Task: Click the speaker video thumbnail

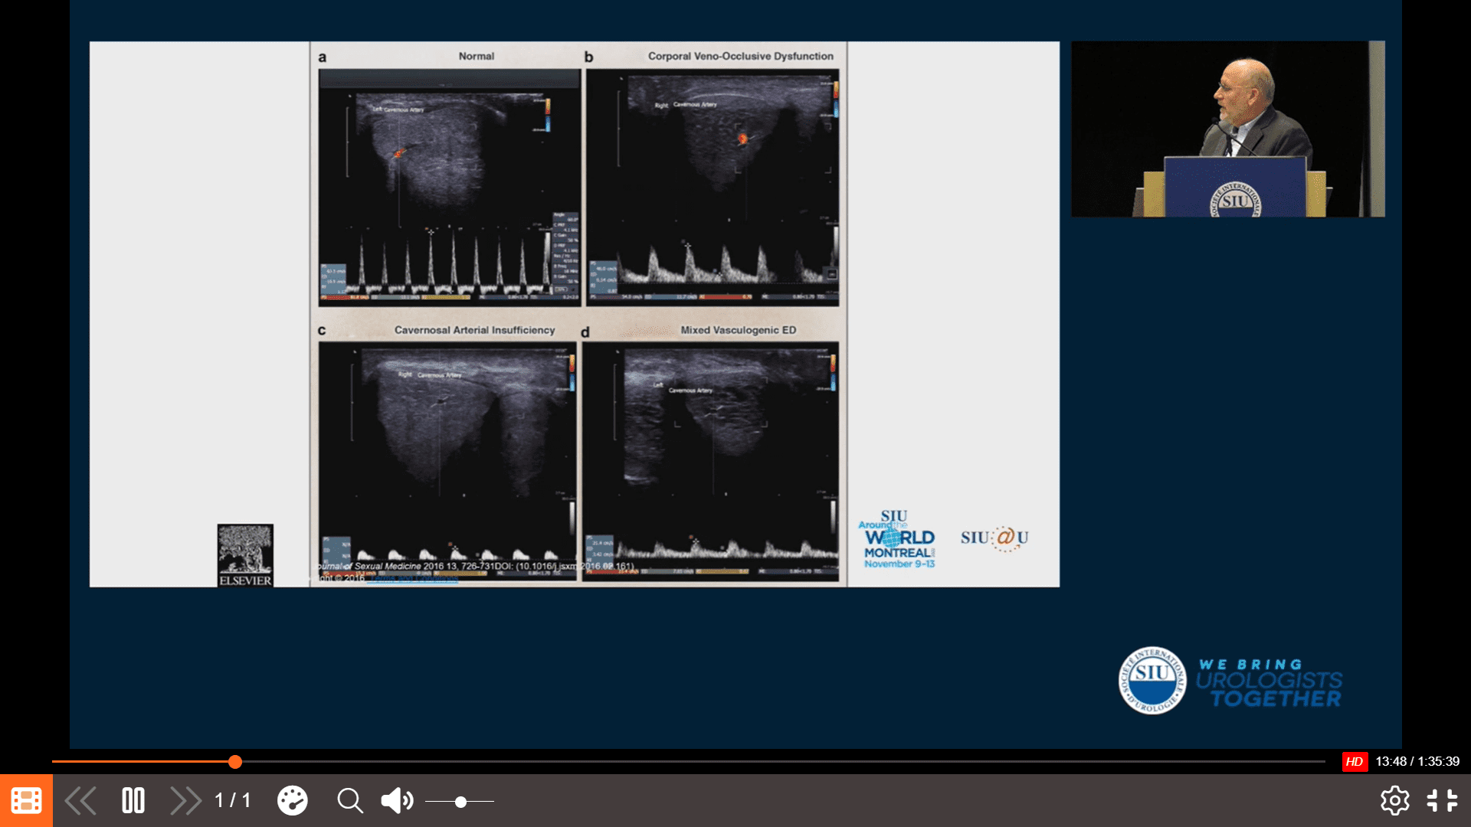Action: pos(1227,129)
